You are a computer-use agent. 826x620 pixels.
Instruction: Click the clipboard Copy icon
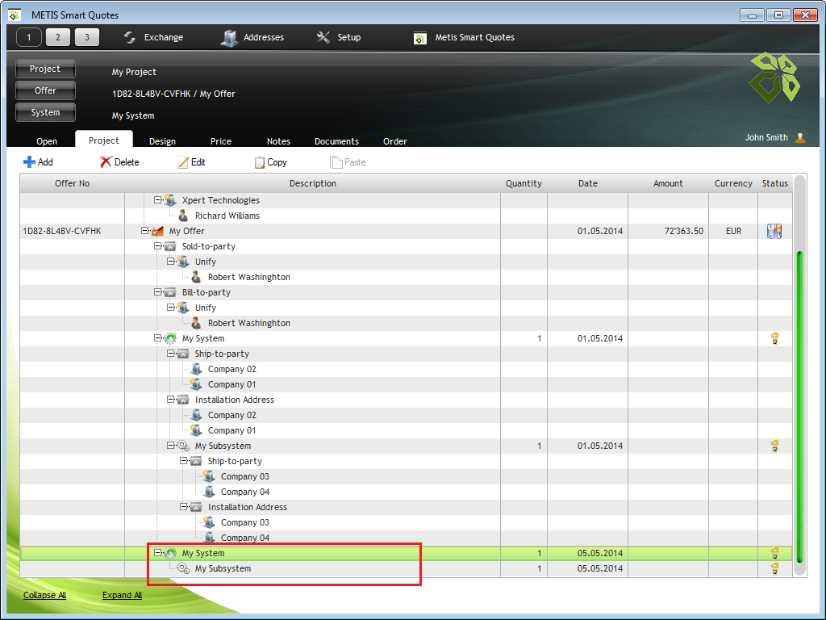259,161
